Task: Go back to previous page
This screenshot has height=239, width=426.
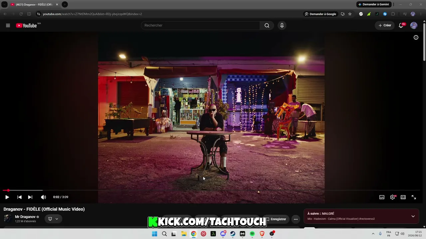Action: (x=5, y=14)
